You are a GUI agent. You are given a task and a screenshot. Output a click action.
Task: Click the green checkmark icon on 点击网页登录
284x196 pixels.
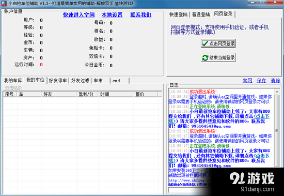(205, 43)
